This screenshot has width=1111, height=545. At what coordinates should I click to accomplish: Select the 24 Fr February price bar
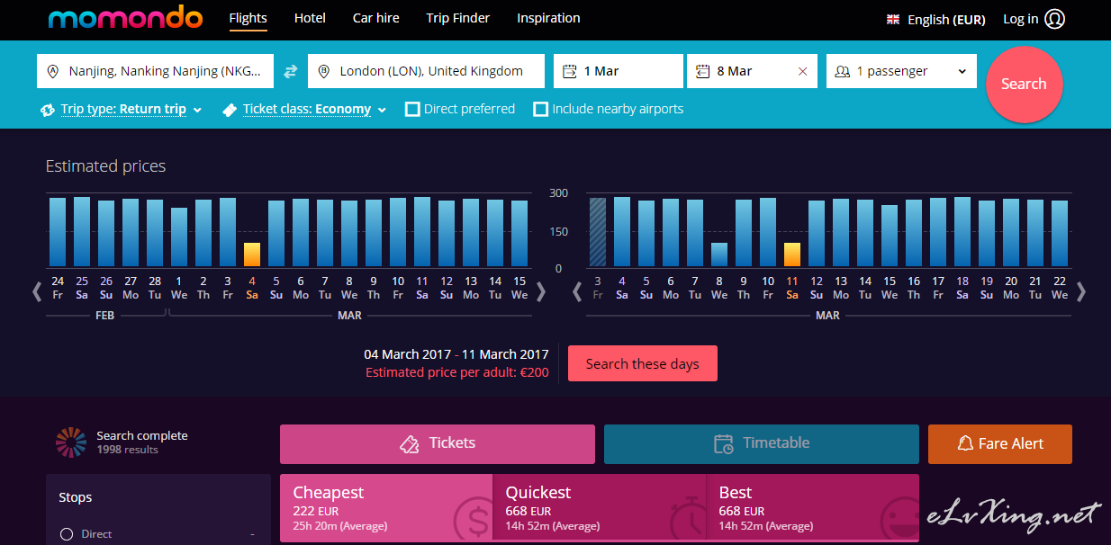(58, 232)
